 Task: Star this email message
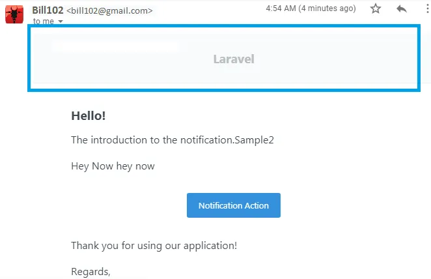pos(376,9)
